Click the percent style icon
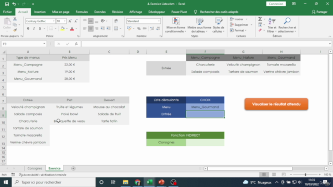Viewport: 333px width, 187px height. pyautogui.click(x=139, y=29)
